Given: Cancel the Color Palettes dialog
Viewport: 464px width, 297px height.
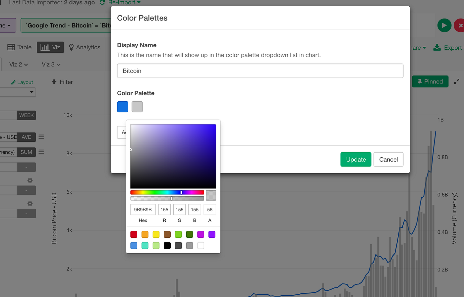Looking at the screenshot, I should [x=388, y=159].
